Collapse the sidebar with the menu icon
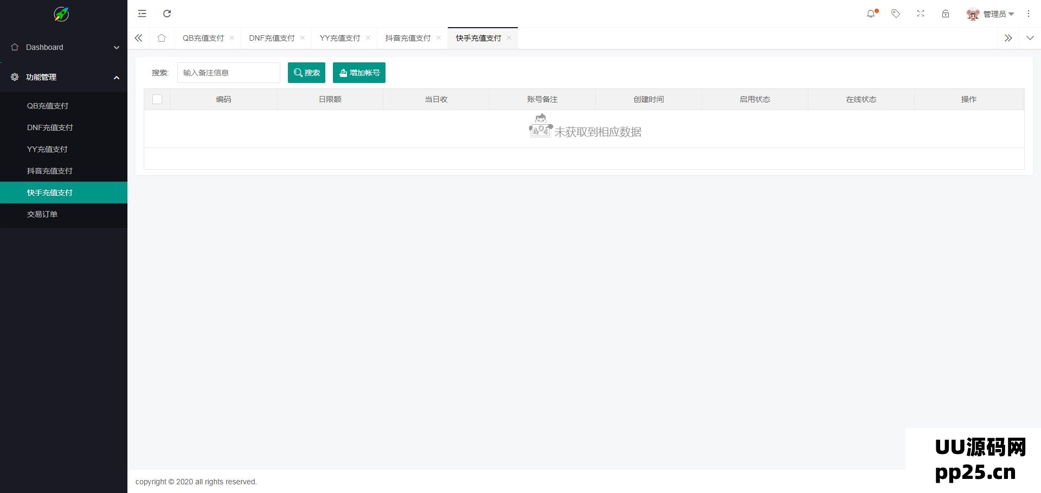Screen dimensions: 1041x493 (142, 14)
